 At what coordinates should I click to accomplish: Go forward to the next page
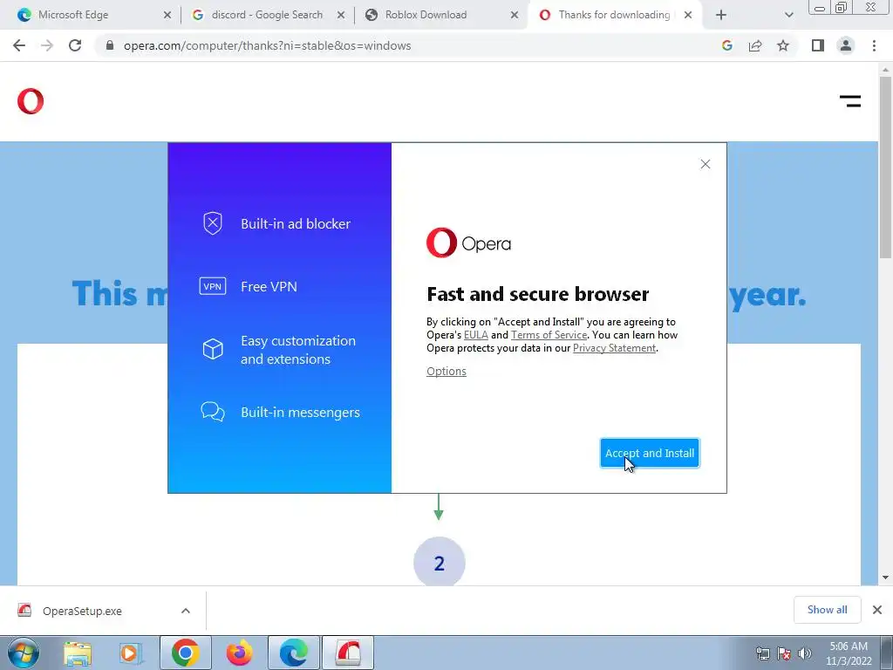47,45
